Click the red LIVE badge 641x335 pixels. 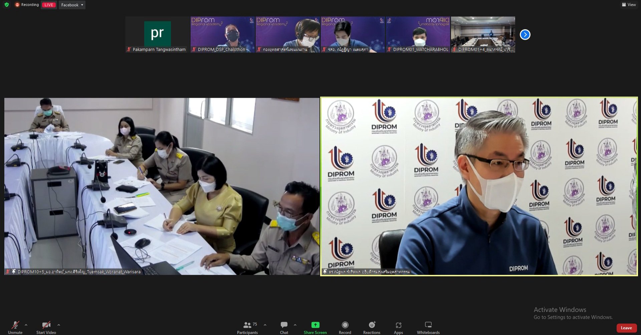[x=49, y=5]
